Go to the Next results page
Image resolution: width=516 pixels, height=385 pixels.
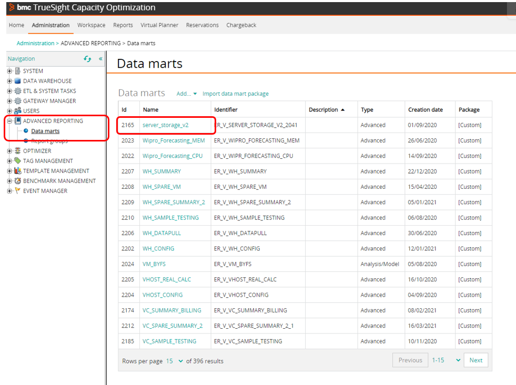475,360
